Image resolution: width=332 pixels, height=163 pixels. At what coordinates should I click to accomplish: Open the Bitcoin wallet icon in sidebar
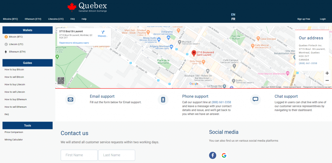tap(6, 37)
